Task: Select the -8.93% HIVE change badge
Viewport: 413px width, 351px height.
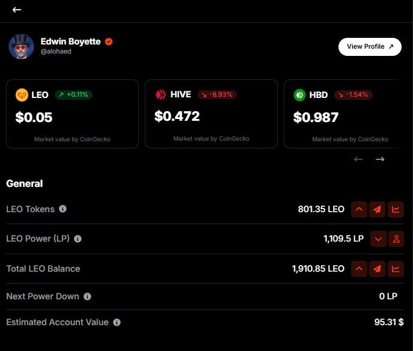Action: point(217,94)
